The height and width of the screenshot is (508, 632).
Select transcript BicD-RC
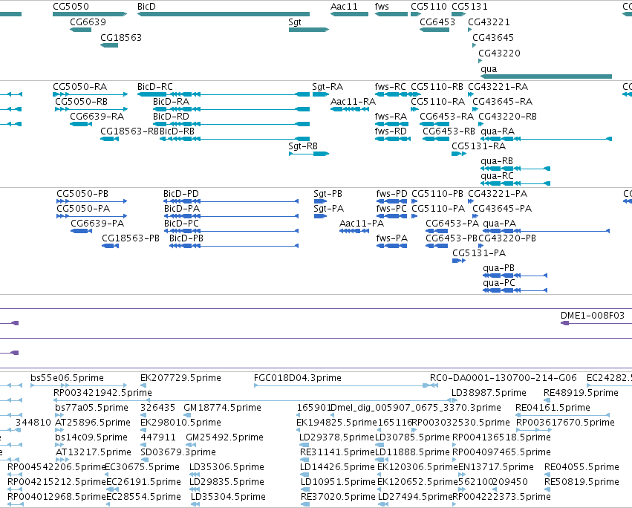[x=224, y=94]
